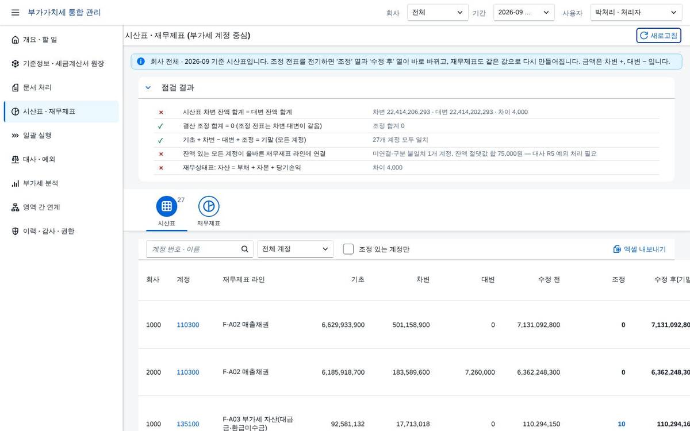Click the 조정 column header
This screenshot has height=431, width=690.
click(618, 279)
